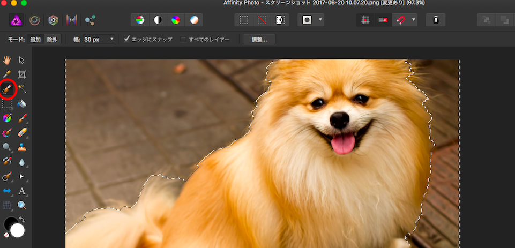
Task: Select the Selection Brush tool circled in red
Action: (x=8, y=88)
